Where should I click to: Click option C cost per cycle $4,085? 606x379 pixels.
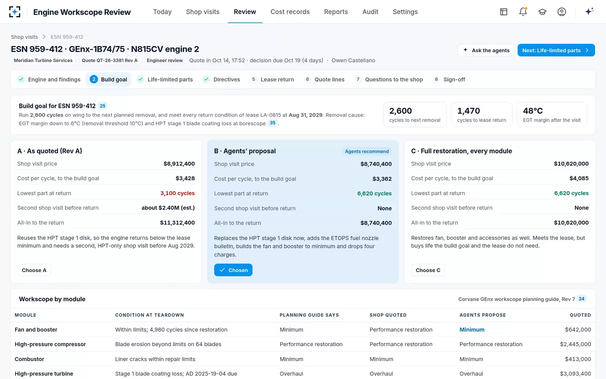coord(579,179)
